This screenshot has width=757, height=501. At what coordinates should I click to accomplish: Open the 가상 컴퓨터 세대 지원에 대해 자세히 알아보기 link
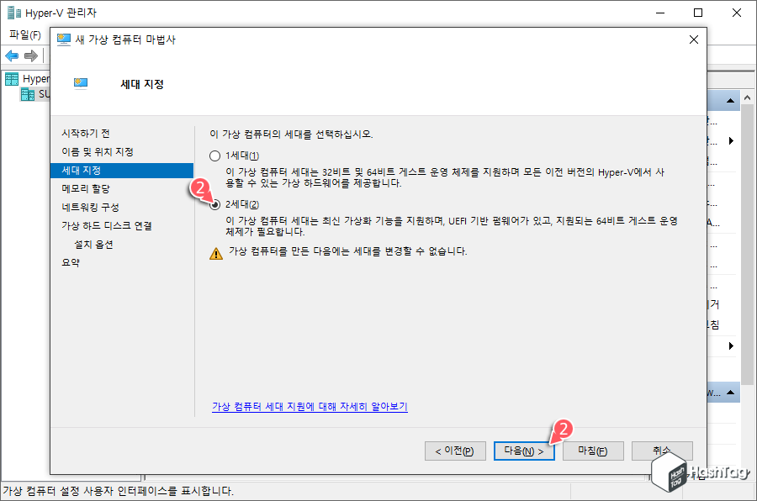click(x=310, y=406)
